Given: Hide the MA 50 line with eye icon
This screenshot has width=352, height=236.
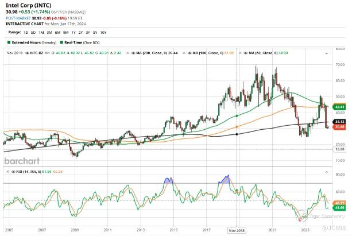Looking at the screenshot, I should (246, 53).
